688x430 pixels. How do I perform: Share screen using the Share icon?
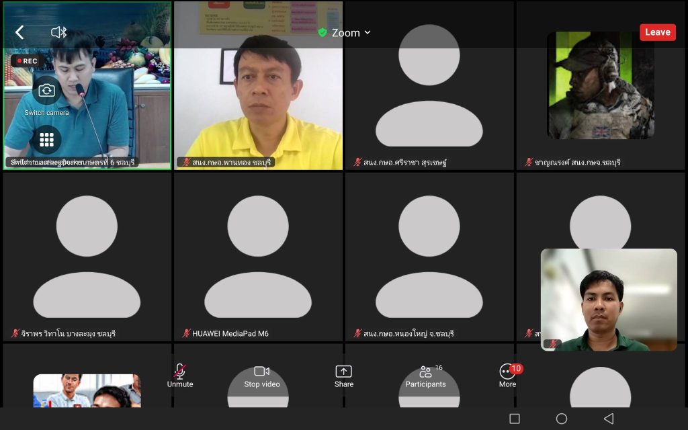click(x=343, y=376)
